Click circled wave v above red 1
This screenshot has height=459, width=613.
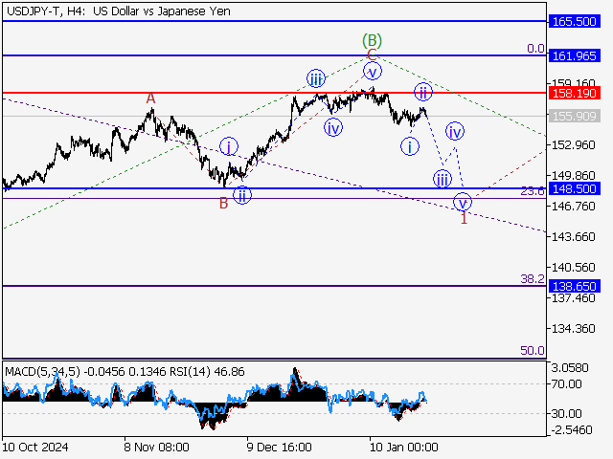point(463,202)
